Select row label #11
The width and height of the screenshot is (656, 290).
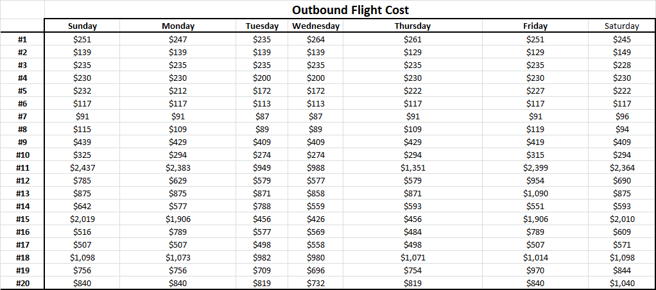coord(22,168)
